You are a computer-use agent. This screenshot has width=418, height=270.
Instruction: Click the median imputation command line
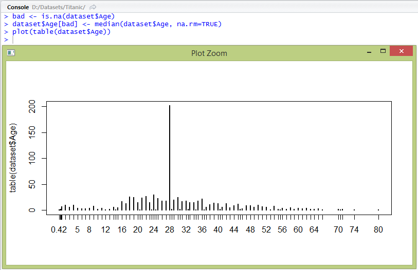(117, 24)
